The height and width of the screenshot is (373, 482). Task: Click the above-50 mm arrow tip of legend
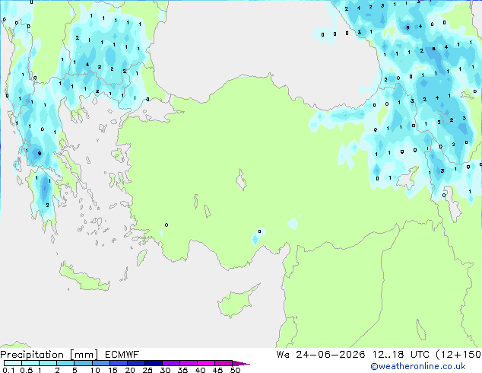[x=241, y=363]
